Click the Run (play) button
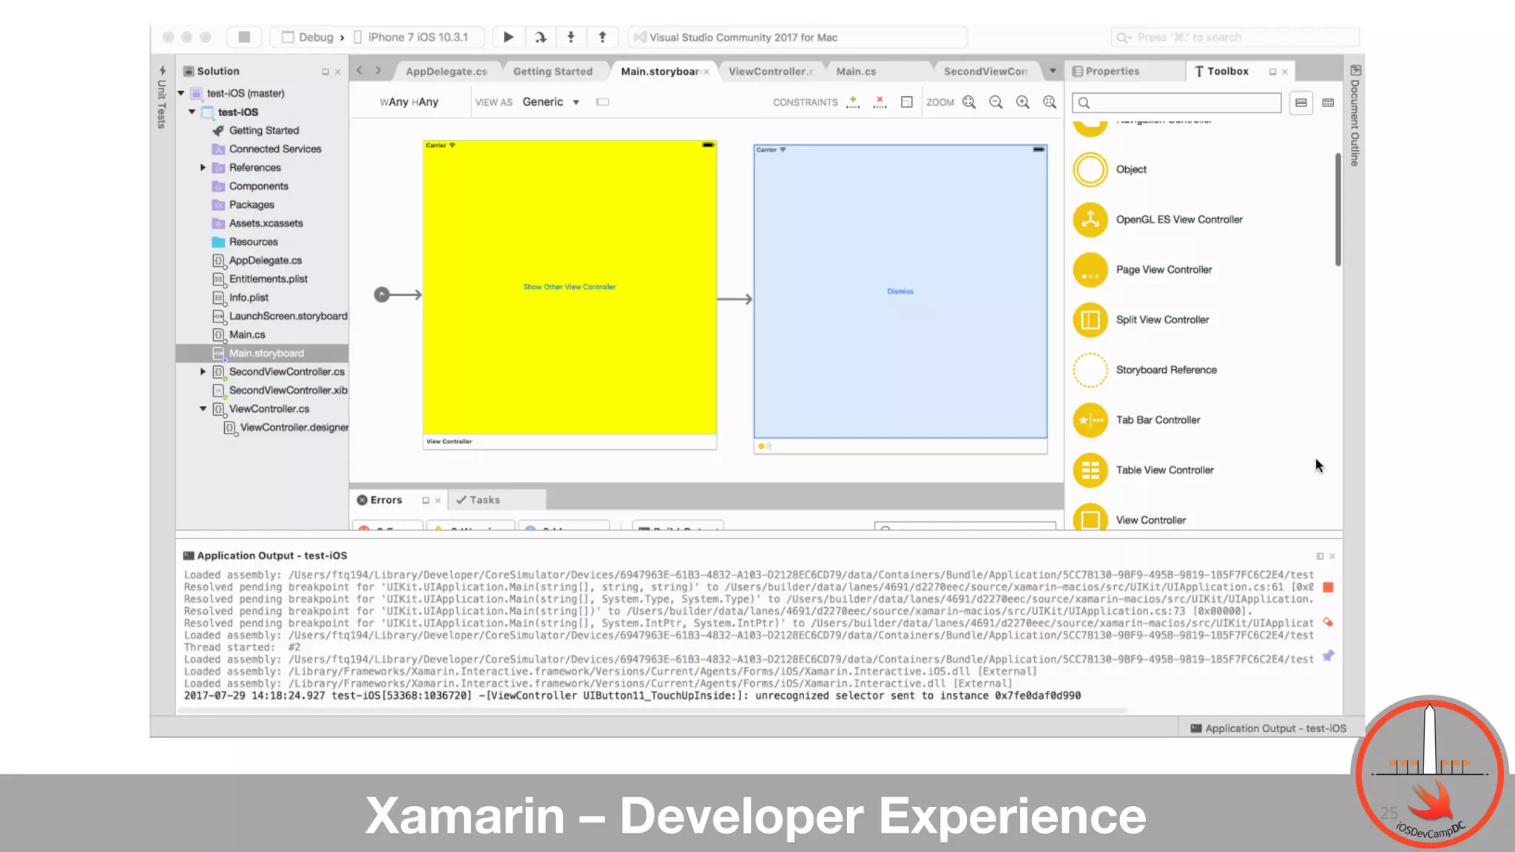The width and height of the screenshot is (1515, 852). pos(508,37)
